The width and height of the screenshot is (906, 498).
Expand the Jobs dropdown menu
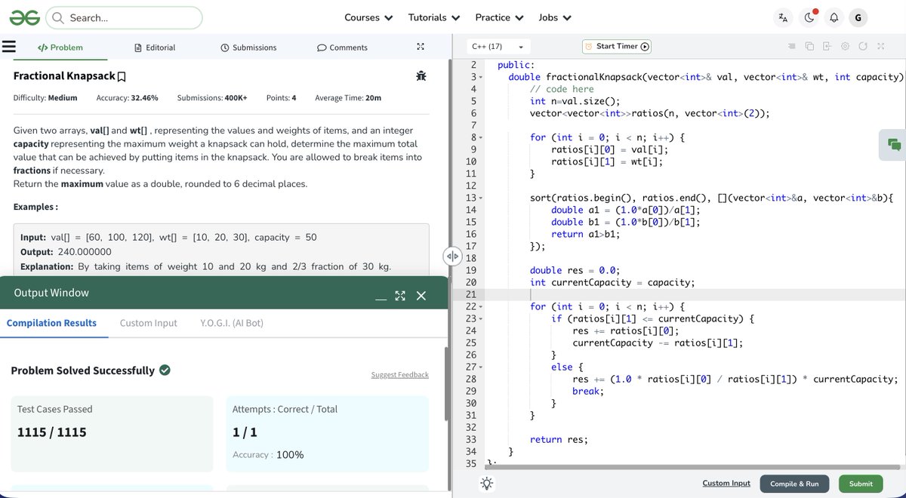tap(555, 17)
